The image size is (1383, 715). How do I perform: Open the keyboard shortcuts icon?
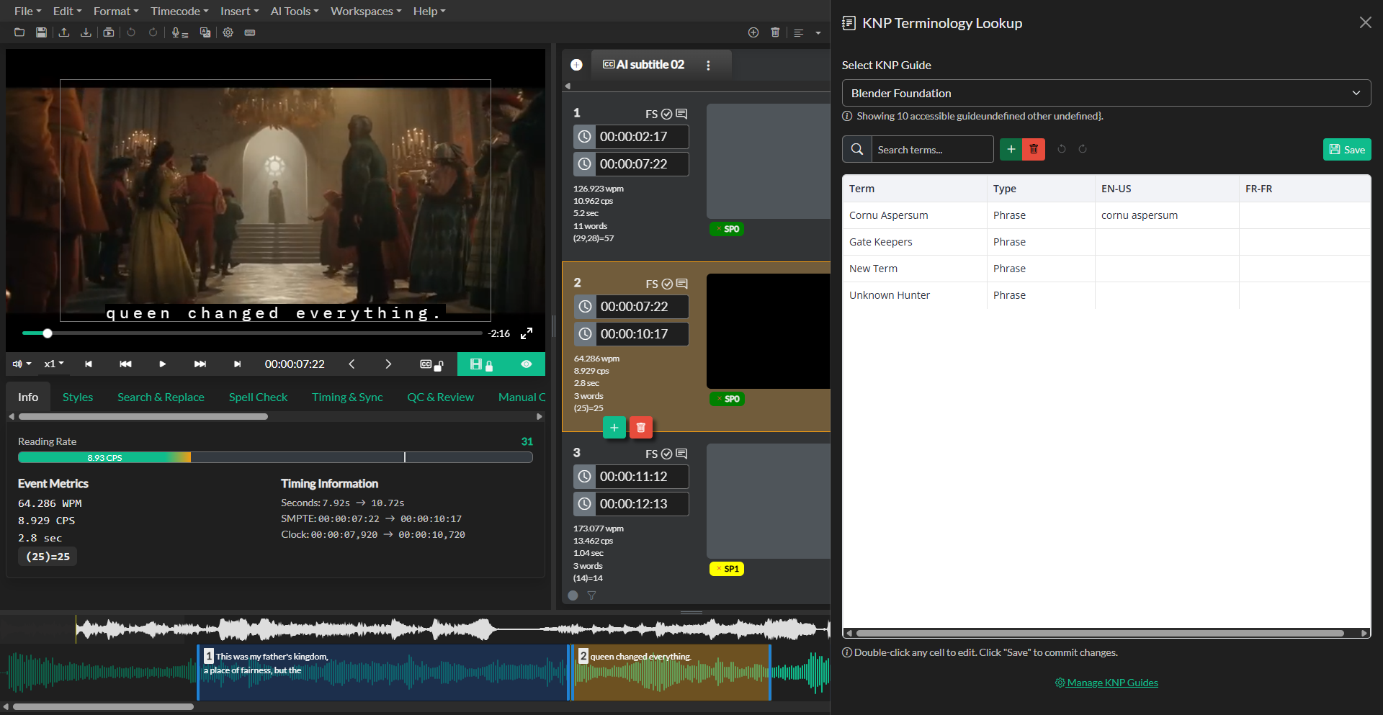(x=250, y=32)
